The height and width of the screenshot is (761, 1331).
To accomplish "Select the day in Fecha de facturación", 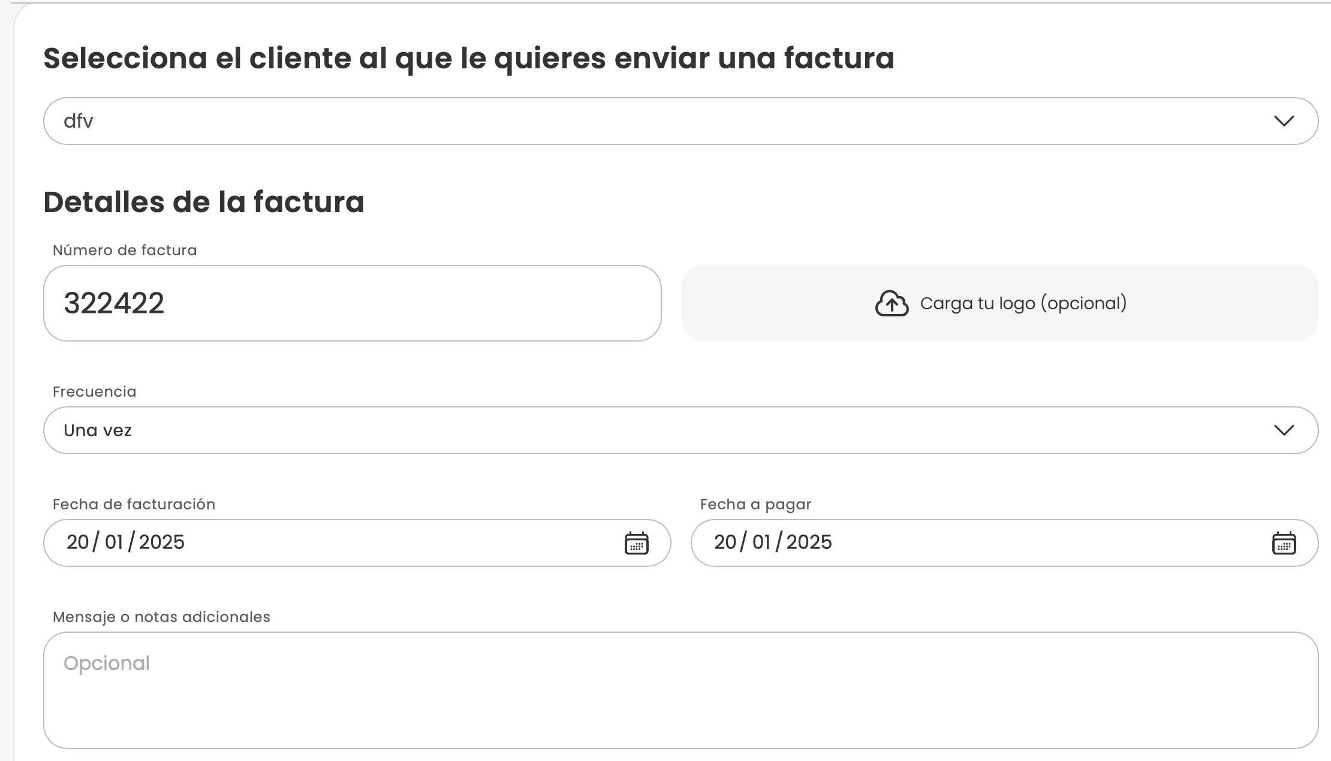I will pyautogui.click(x=78, y=542).
